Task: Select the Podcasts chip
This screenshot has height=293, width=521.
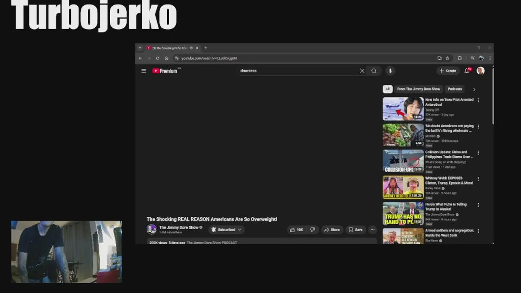Action: pyautogui.click(x=455, y=89)
